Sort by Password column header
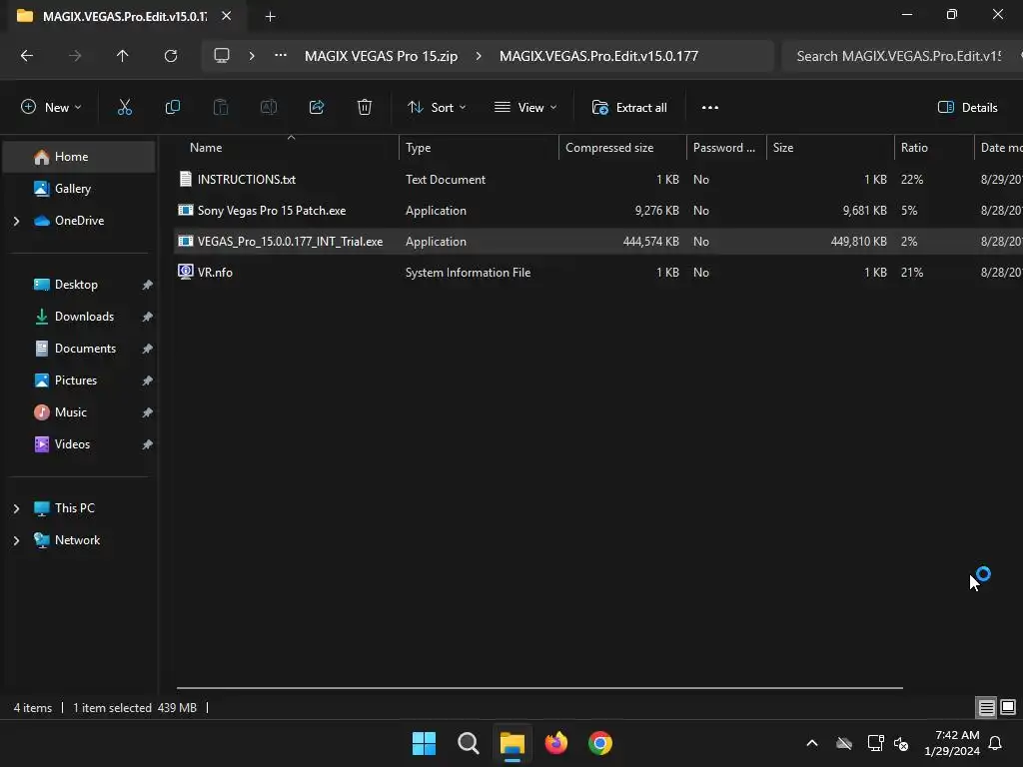 [x=727, y=148]
